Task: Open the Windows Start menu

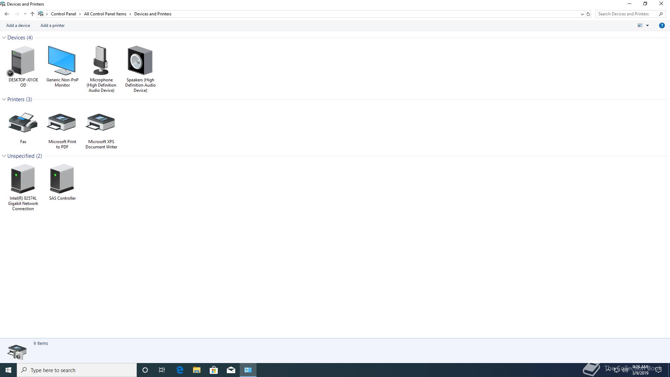Action: click(x=8, y=370)
